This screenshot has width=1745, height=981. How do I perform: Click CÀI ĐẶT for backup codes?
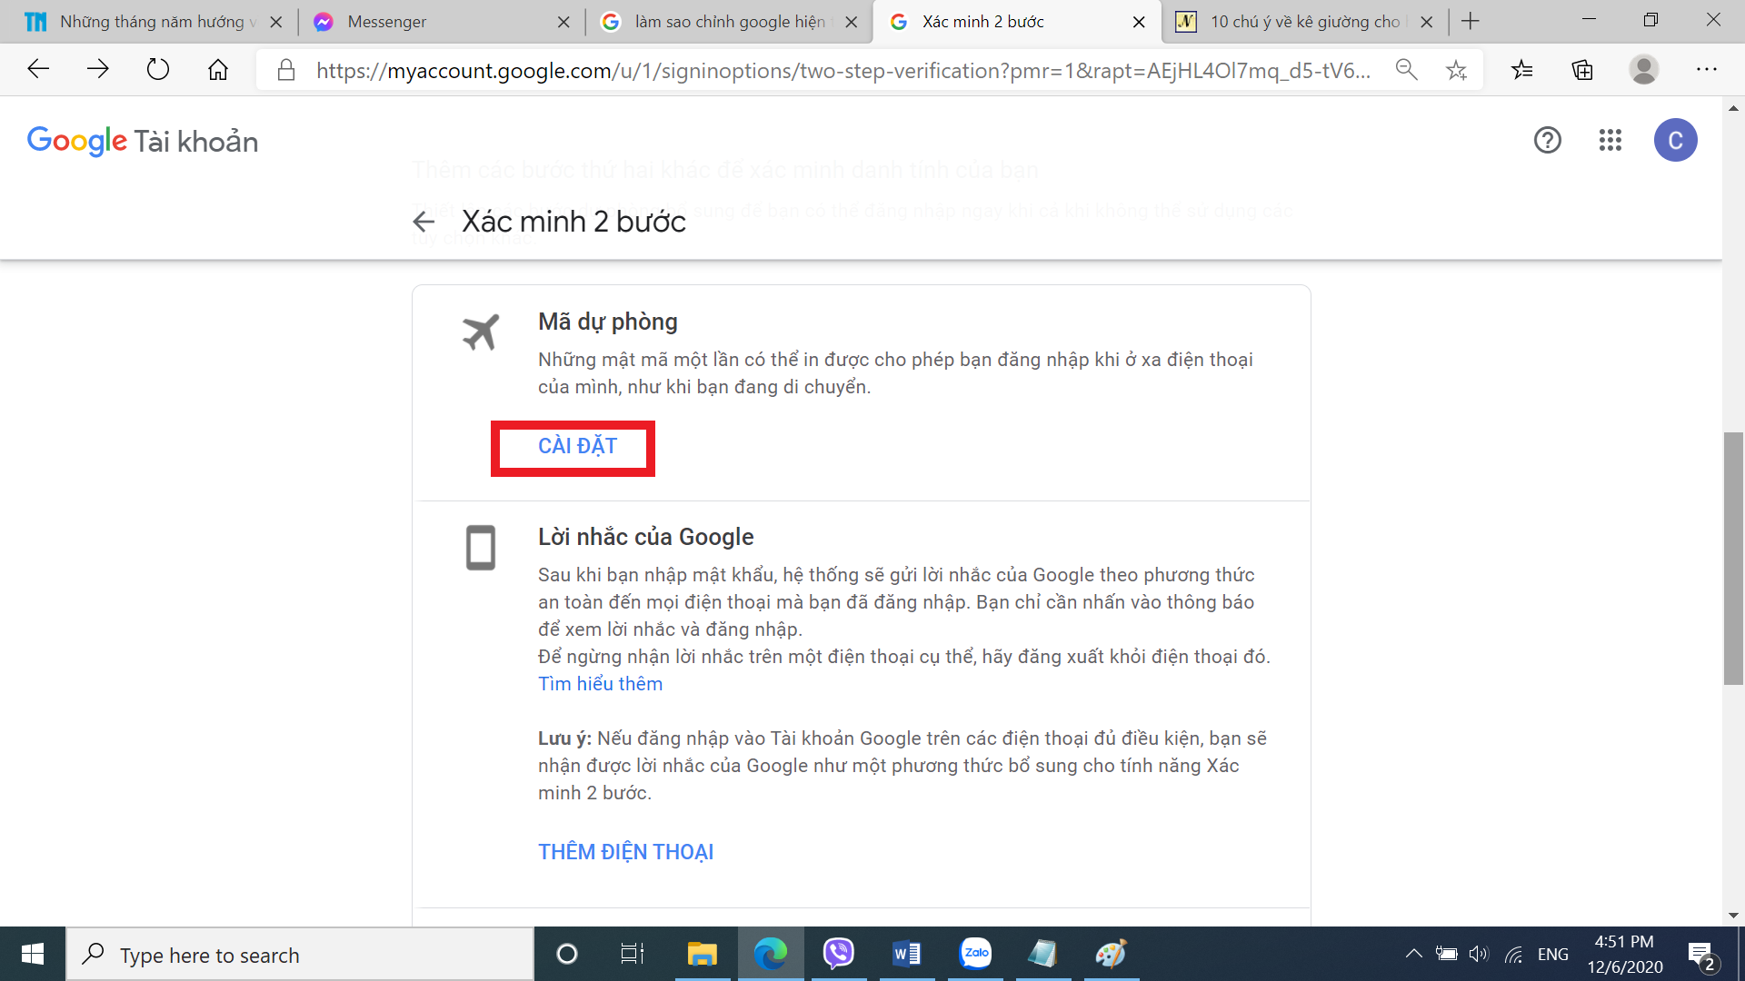[577, 446]
